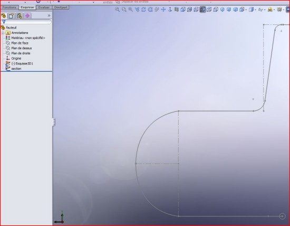
Task: Click the blue filter funnel icon
Action: pyautogui.click(x=4, y=22)
